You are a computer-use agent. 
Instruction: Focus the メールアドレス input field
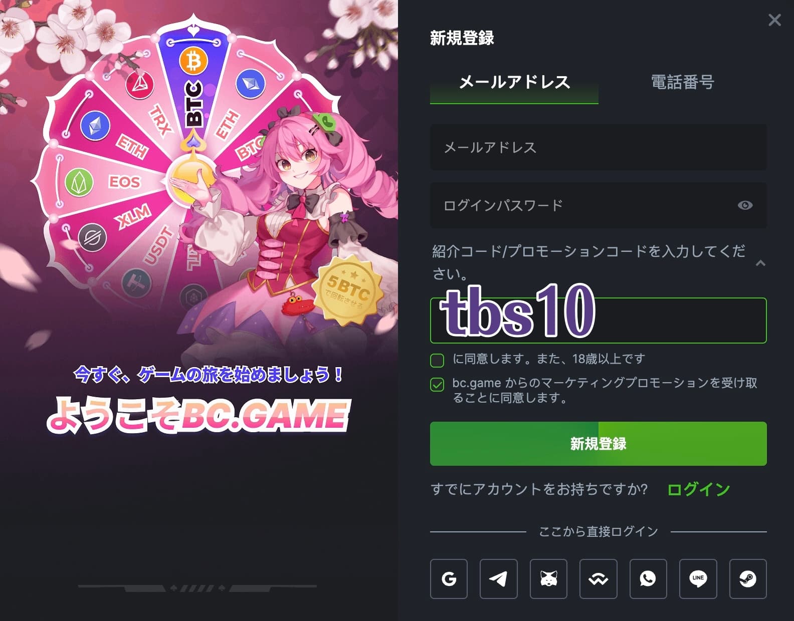coord(599,147)
